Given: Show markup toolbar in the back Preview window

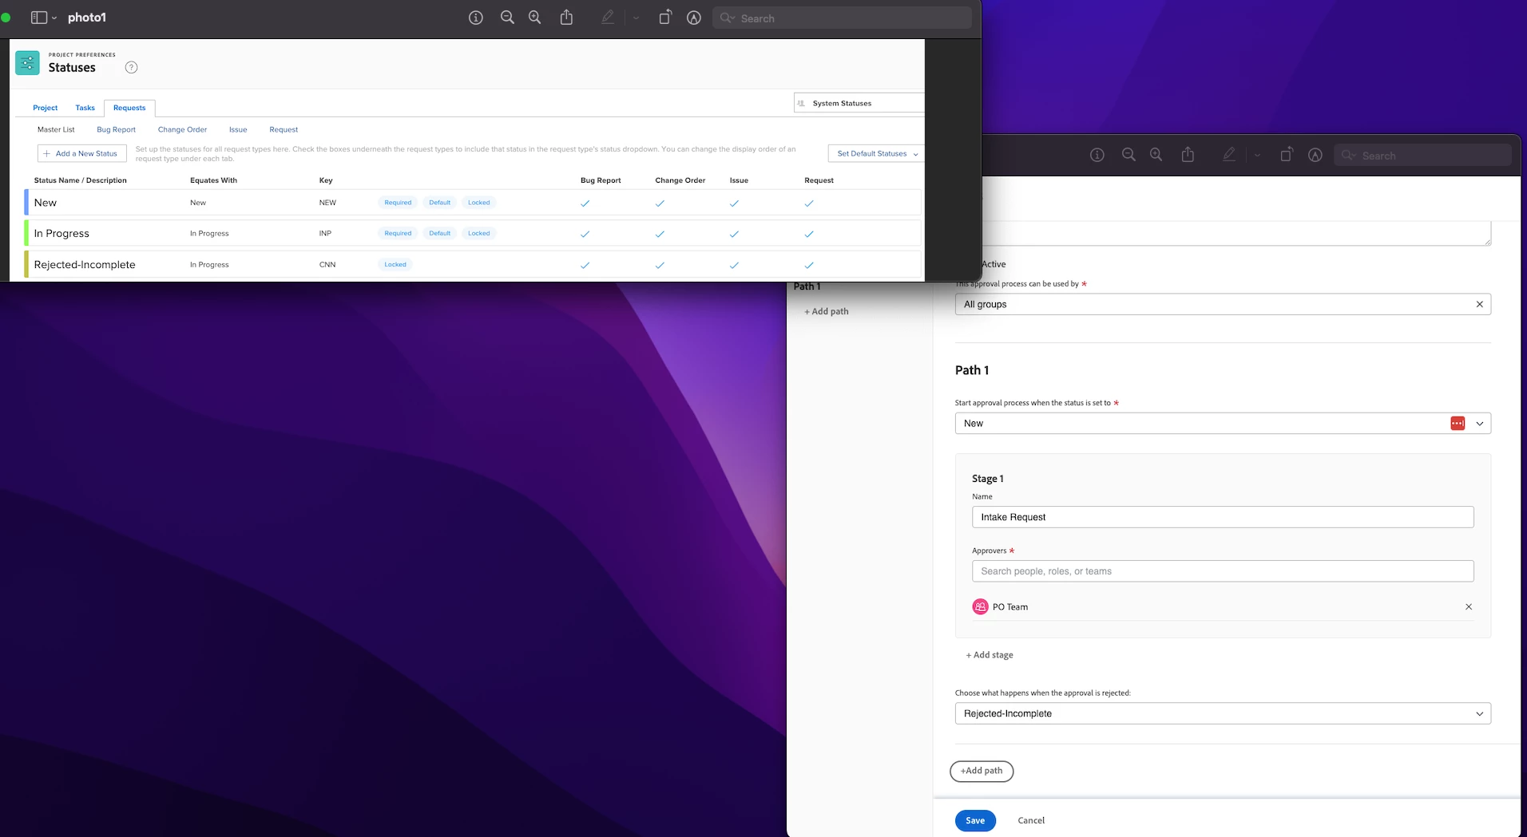Looking at the screenshot, I should pyautogui.click(x=1315, y=155).
